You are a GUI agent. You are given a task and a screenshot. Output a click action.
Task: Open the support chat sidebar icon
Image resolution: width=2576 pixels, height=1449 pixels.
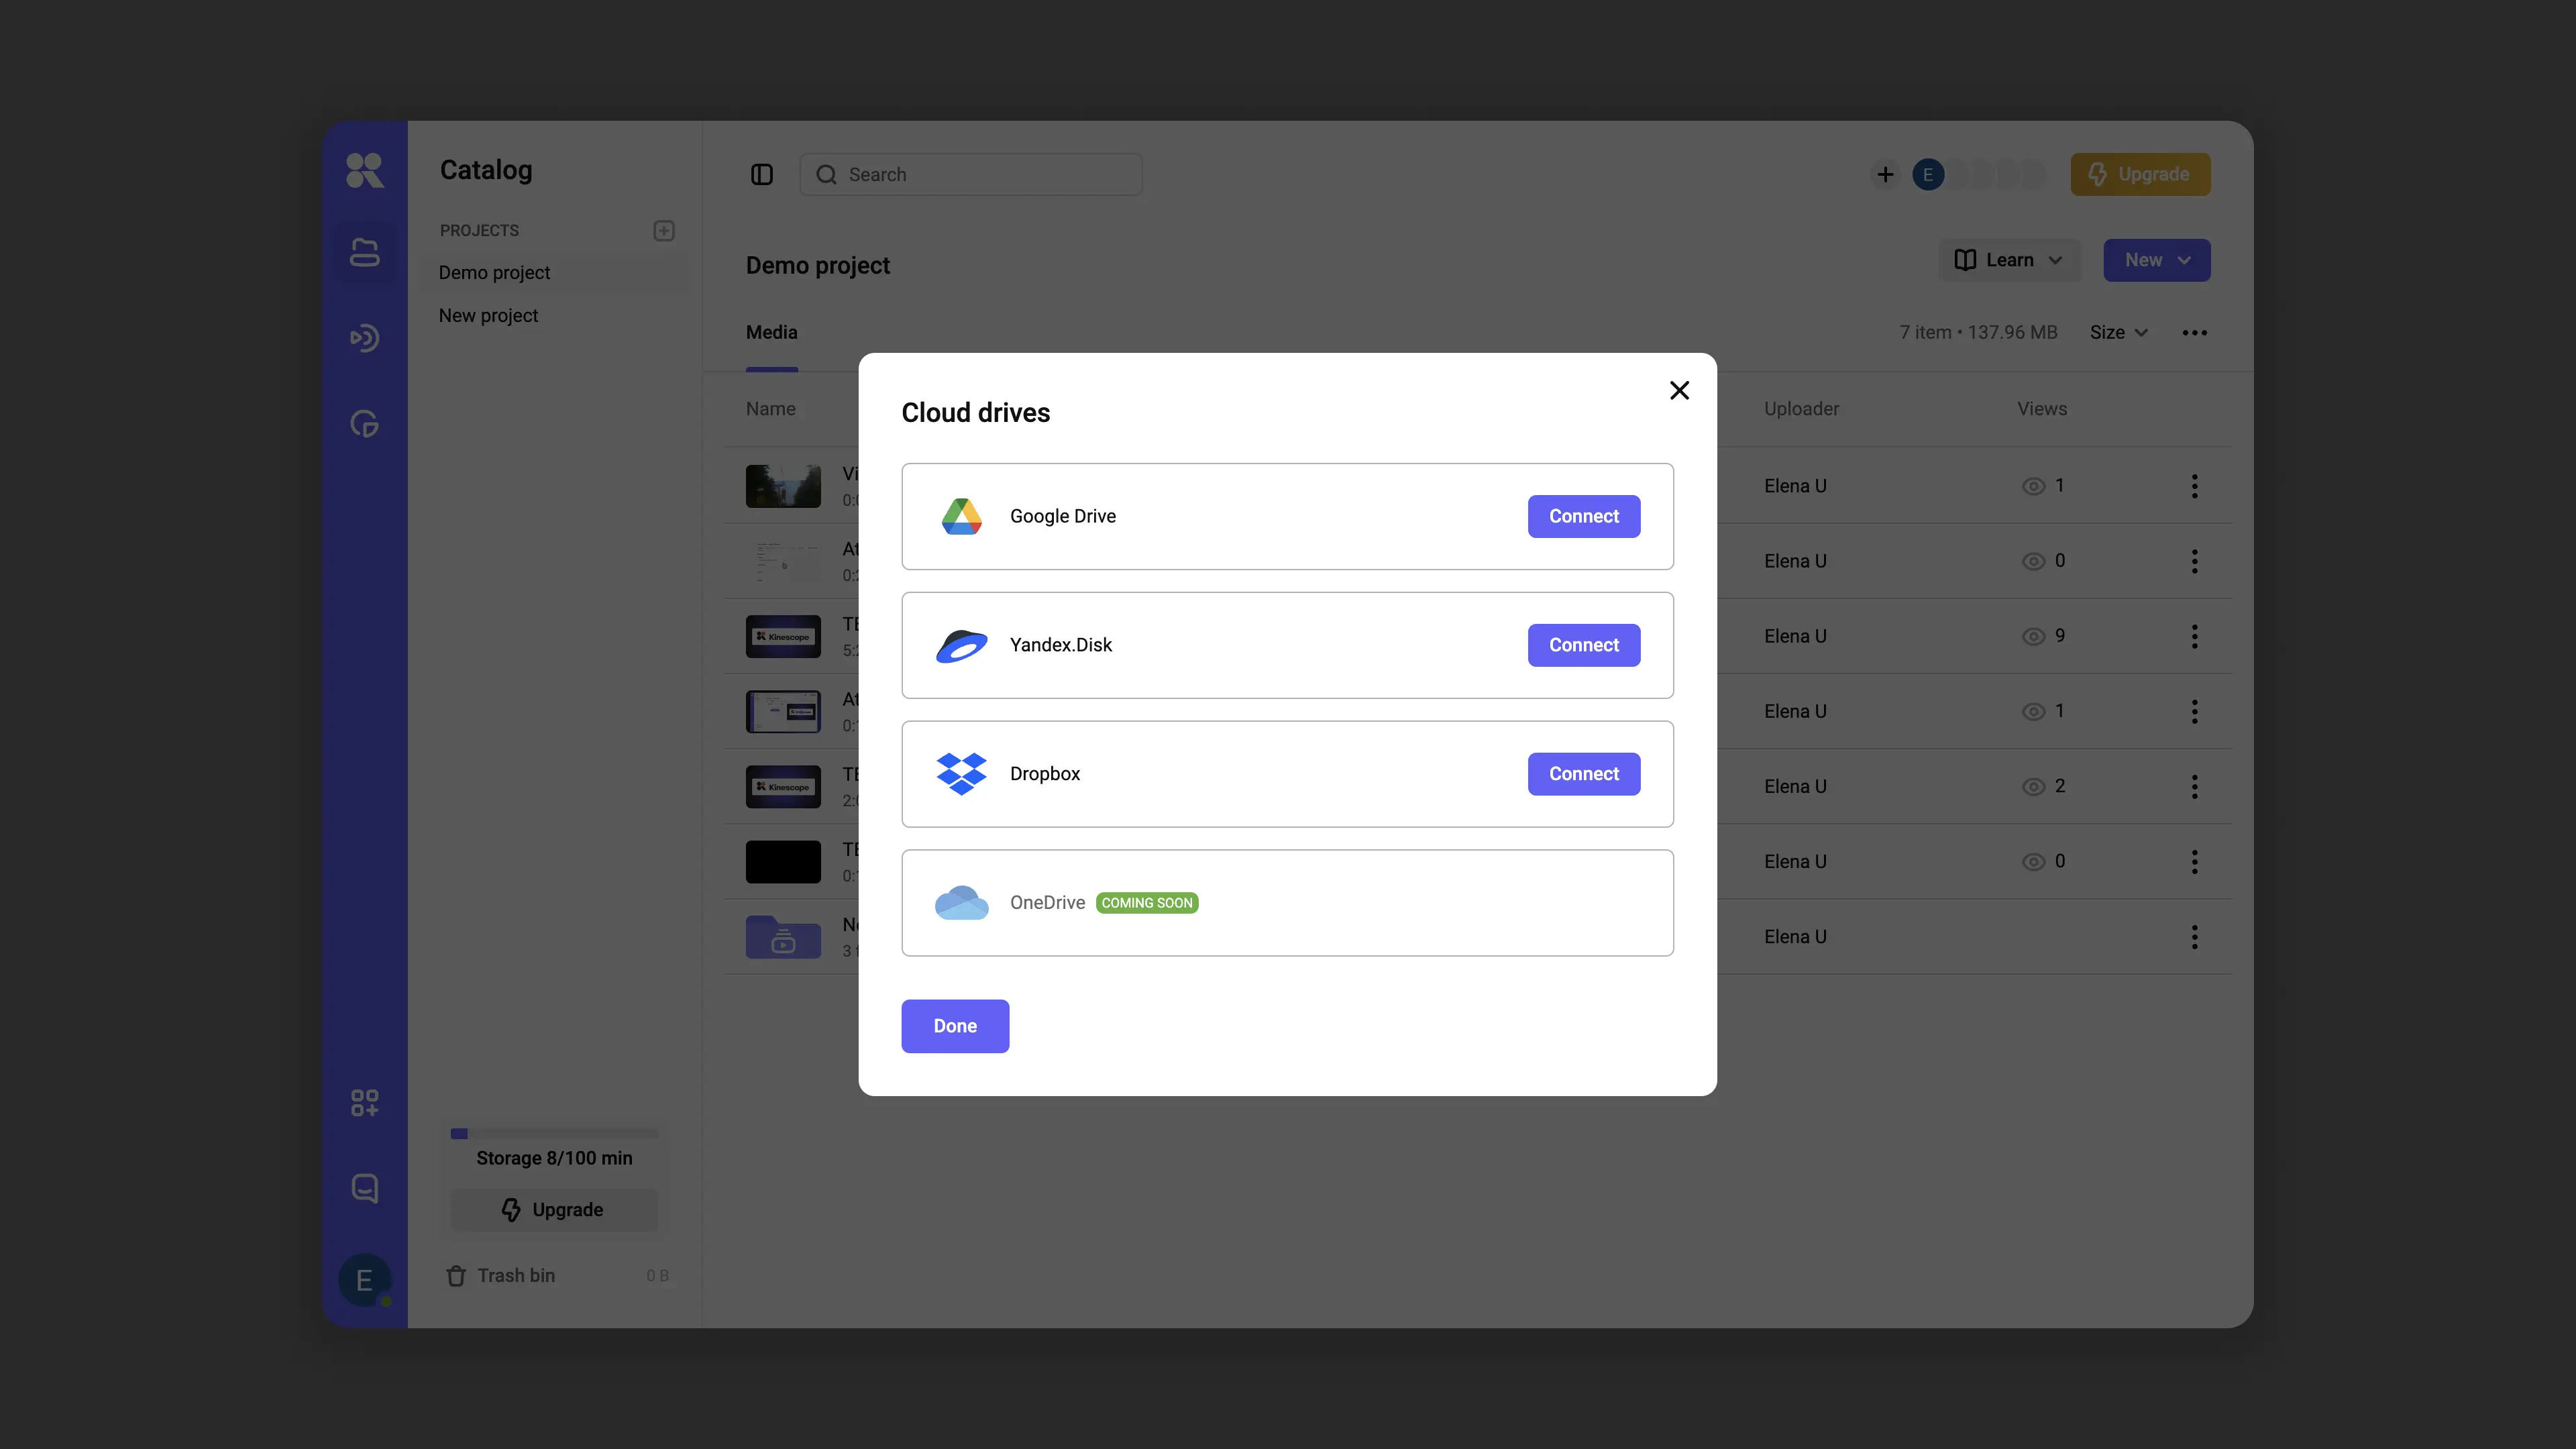tap(364, 1188)
